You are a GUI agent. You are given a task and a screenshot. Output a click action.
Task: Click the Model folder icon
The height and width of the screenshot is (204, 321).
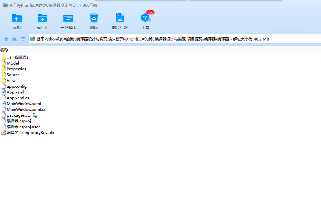pyautogui.click(x=4, y=63)
